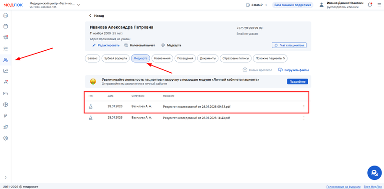Click the Название column header
This screenshot has width=384, height=189.
point(169,96)
